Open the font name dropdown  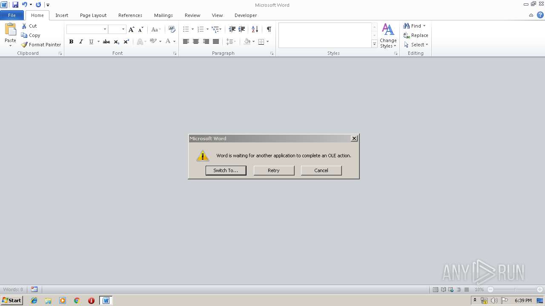(x=105, y=29)
